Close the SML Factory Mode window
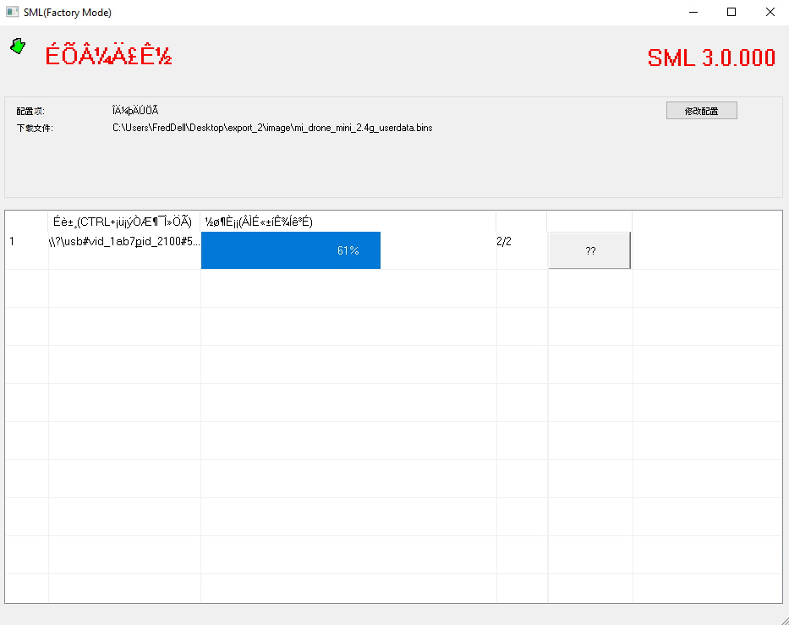The image size is (789, 625). pos(770,12)
